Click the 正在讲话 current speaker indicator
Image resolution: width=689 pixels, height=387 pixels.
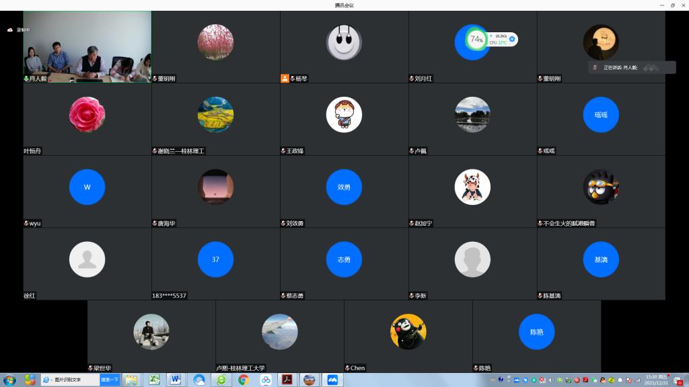coord(622,68)
